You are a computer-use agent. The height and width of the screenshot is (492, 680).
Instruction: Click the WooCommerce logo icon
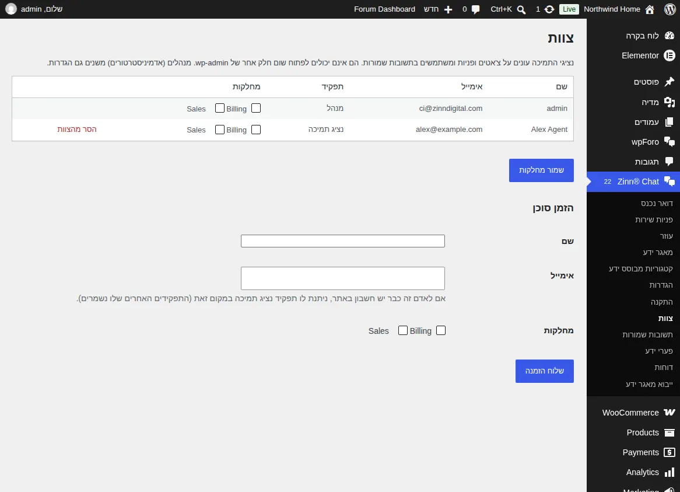tap(670, 413)
